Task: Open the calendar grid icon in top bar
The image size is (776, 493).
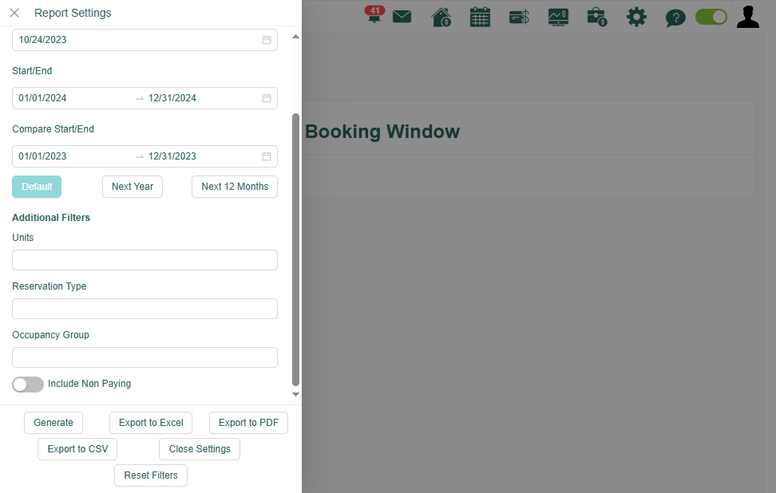Action: tap(480, 17)
